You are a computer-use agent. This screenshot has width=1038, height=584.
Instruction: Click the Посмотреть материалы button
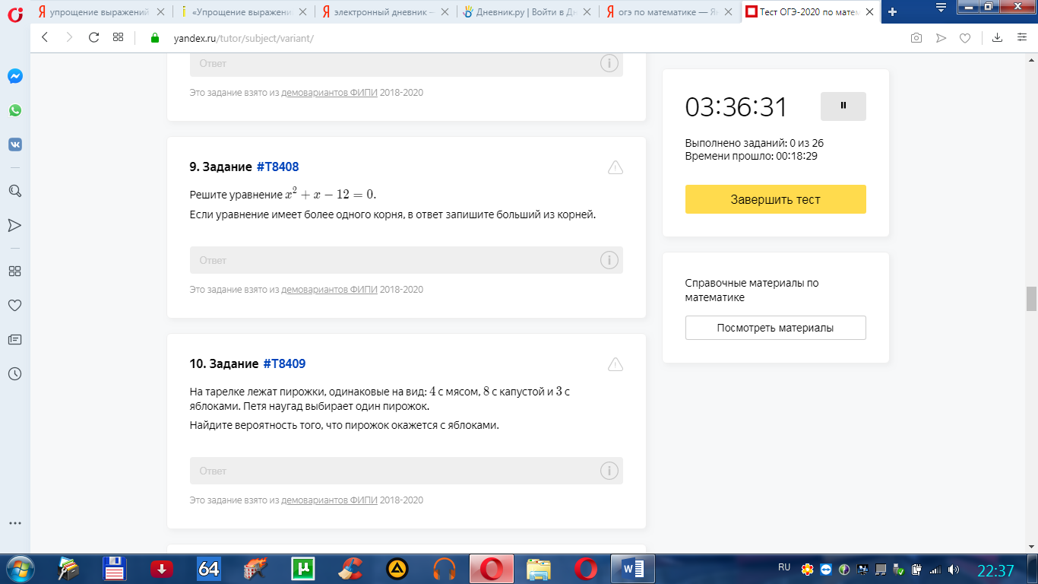point(776,328)
